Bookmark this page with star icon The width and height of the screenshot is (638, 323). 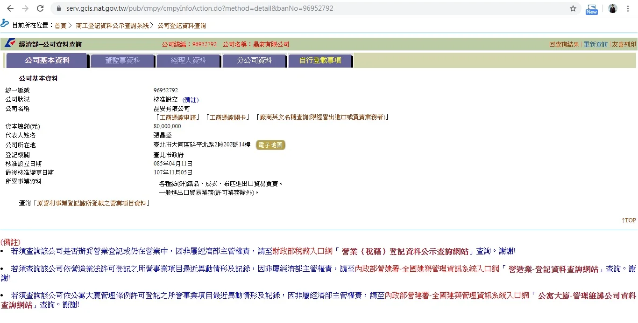(573, 8)
